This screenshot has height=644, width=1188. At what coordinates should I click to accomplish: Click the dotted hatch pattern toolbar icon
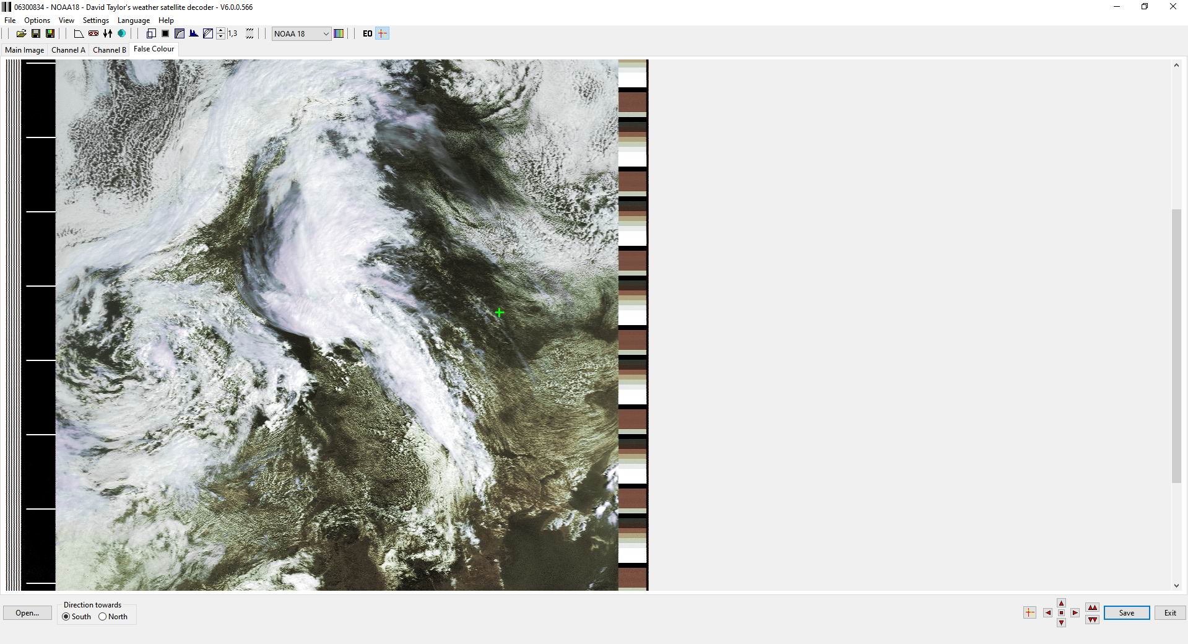point(249,33)
